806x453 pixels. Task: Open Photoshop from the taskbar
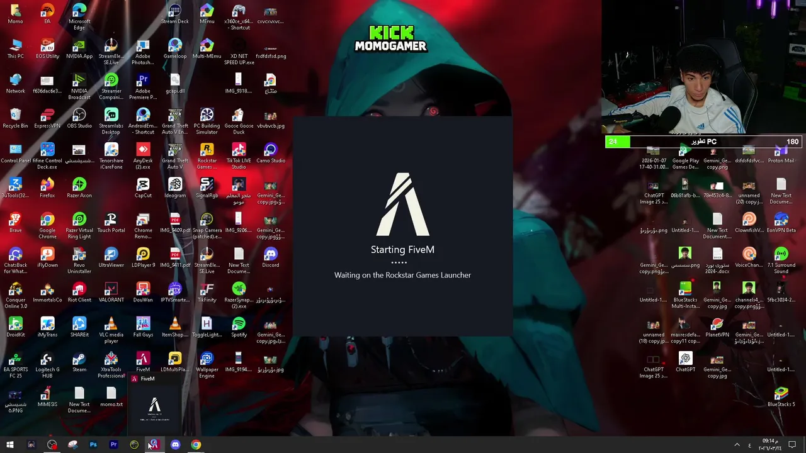pyautogui.click(x=93, y=445)
